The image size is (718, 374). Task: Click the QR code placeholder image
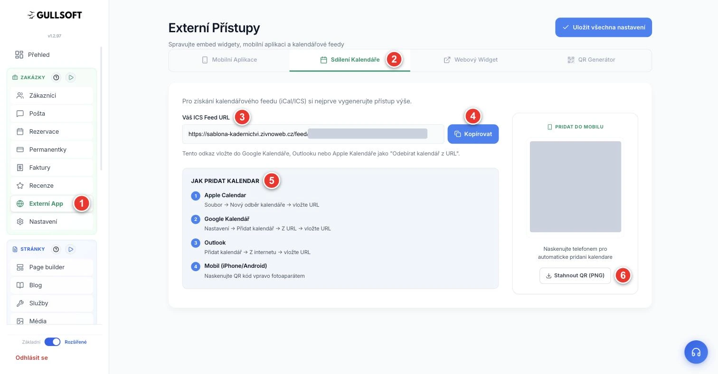coord(576,187)
